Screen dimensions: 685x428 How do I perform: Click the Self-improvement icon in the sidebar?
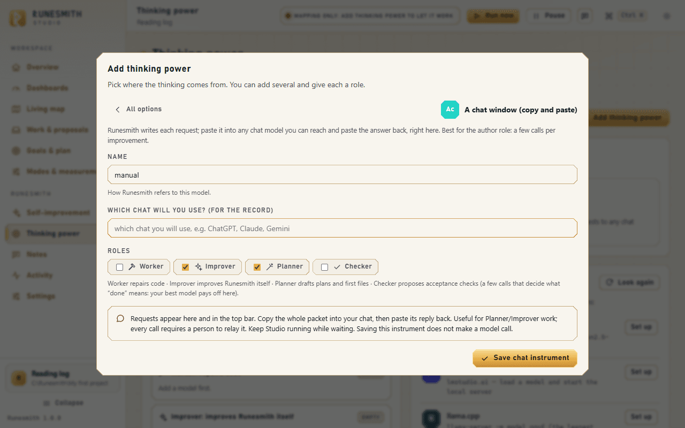pos(16,213)
